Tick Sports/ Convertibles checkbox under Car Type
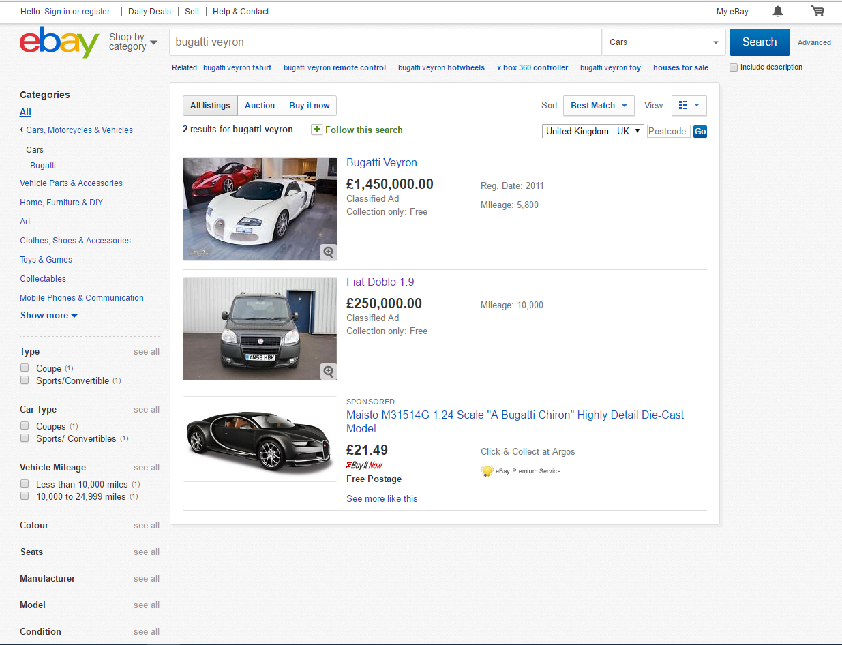This screenshot has width=842, height=645. coord(25,438)
